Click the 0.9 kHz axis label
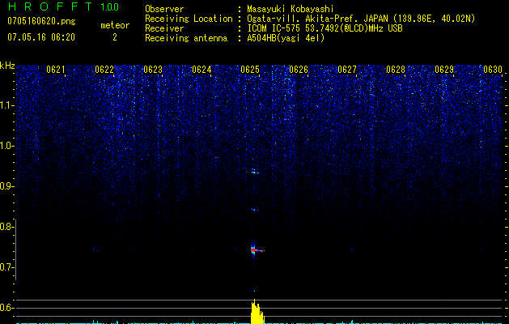509x324 pixels. pos(6,186)
